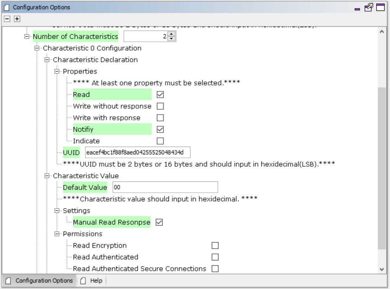Screen dimensions: 390x289
Task: Click the detach panel icon in title bar
Action: tap(370, 7)
